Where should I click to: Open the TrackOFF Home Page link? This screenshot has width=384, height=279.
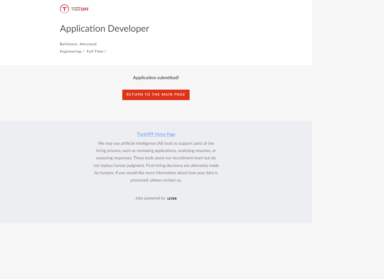click(156, 134)
